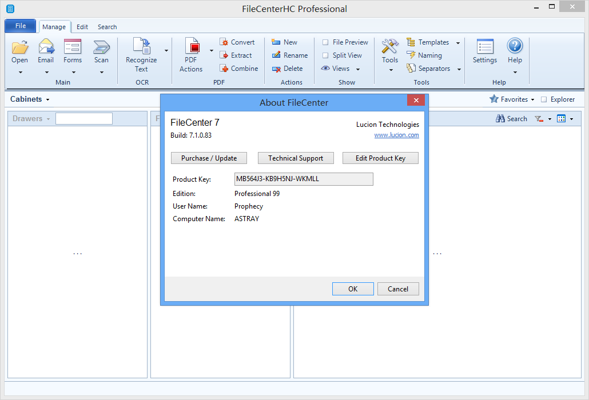Click the Purchase / Update button

tap(209, 158)
